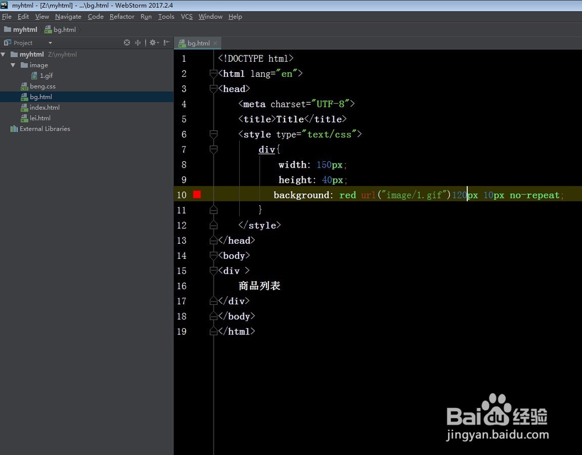Click the fold end marker at line 12
This screenshot has width=582, height=455.
click(x=214, y=225)
